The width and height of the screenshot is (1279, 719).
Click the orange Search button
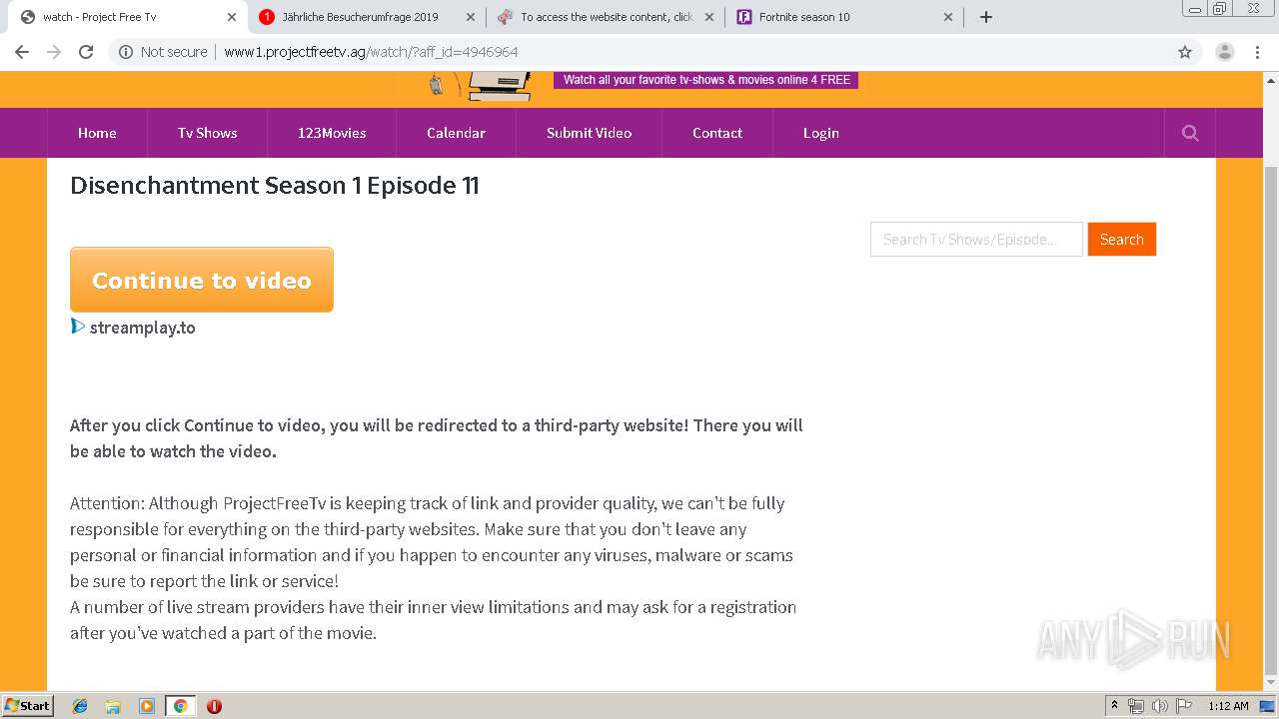1121,239
